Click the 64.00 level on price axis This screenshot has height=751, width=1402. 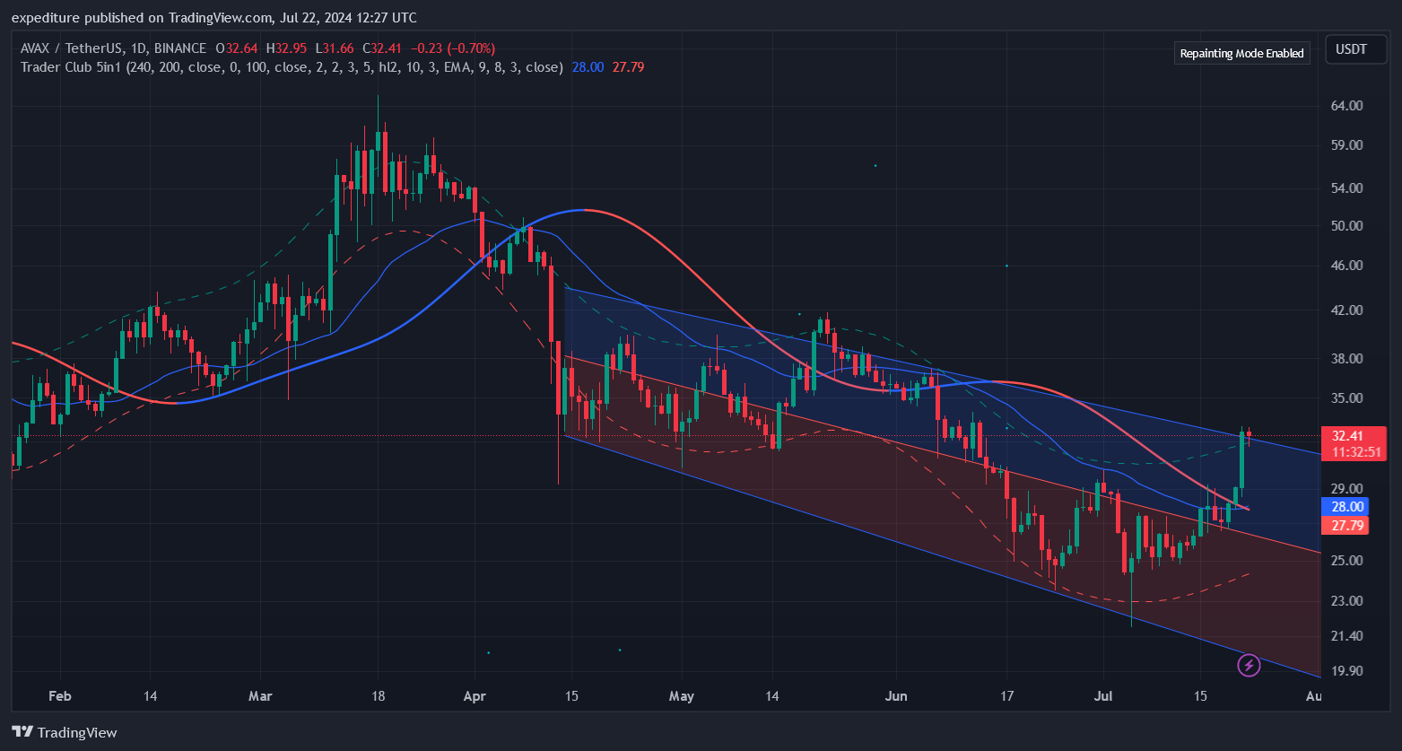1347,105
